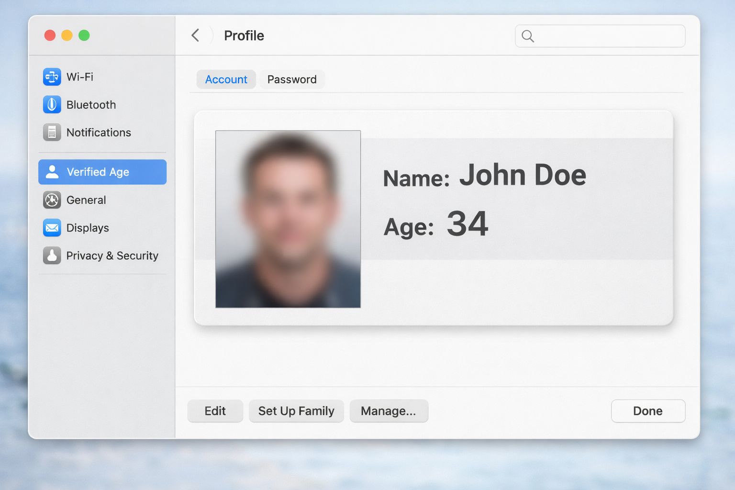Confirm with the Done button

point(648,411)
